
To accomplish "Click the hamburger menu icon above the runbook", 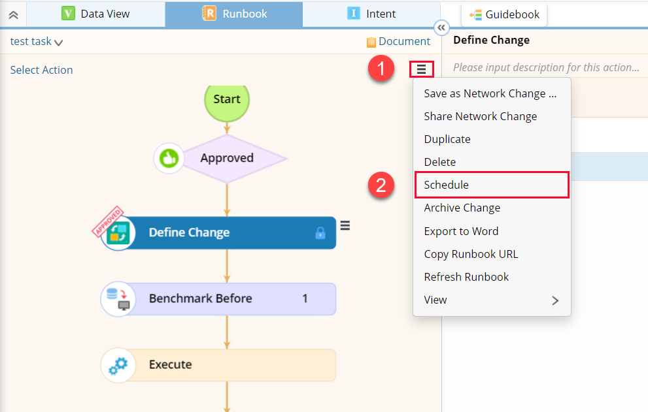I will (421, 69).
